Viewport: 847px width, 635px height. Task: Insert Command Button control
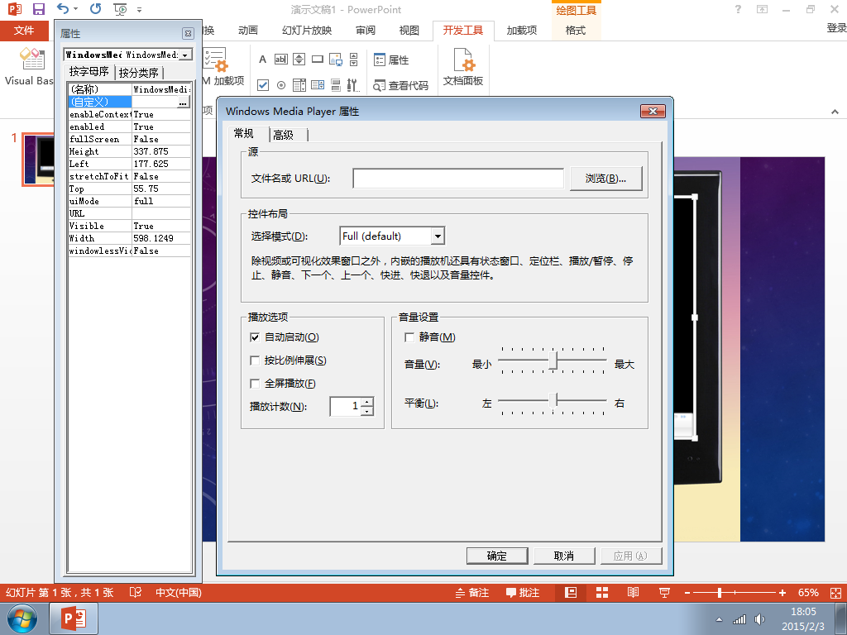pyautogui.click(x=318, y=60)
